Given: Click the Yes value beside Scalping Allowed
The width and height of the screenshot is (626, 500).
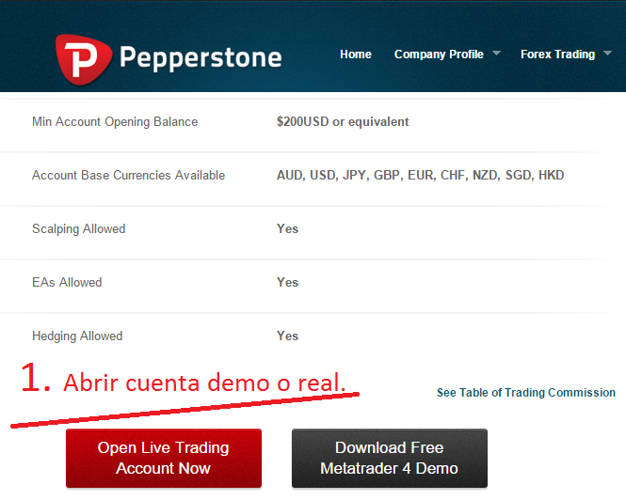Looking at the screenshot, I should [287, 229].
